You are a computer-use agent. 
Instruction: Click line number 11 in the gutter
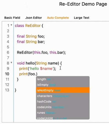[x=7, y=79]
